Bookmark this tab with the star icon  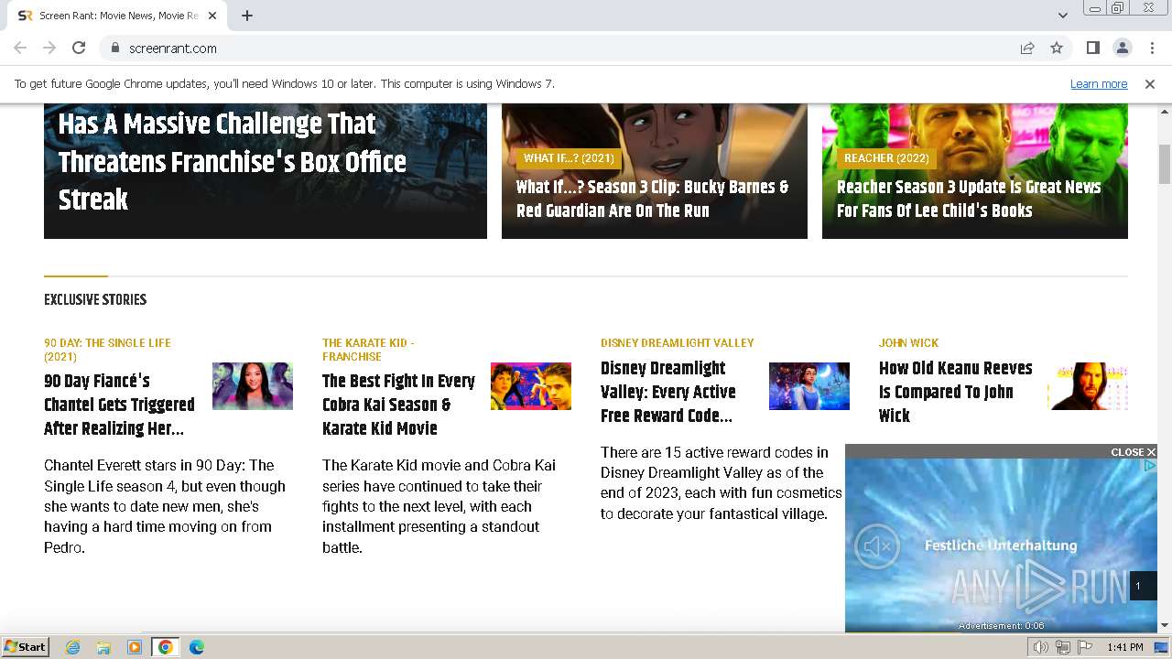coord(1057,48)
